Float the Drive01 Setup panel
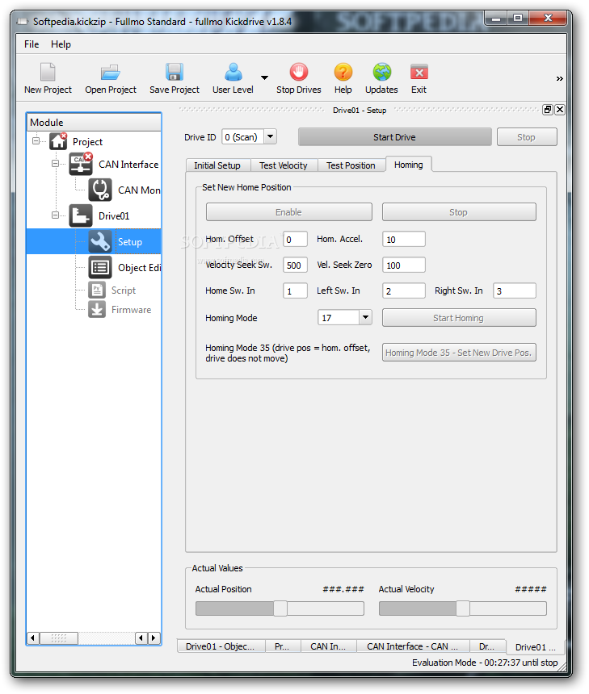Image resolution: width=589 pixels, height=694 pixels. tap(548, 110)
